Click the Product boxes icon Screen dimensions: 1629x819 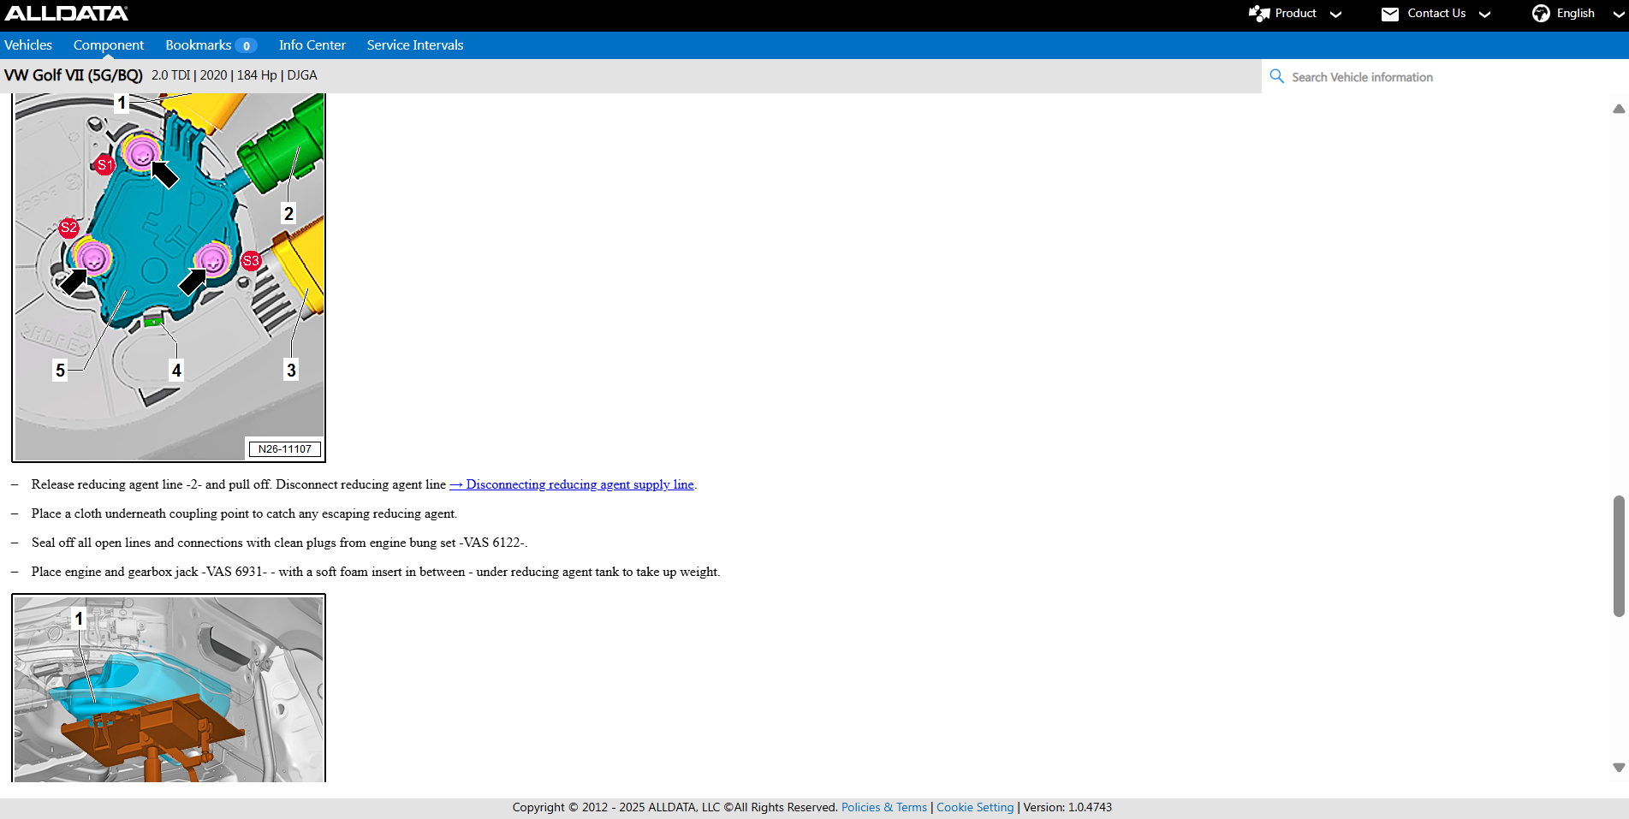tap(1258, 14)
